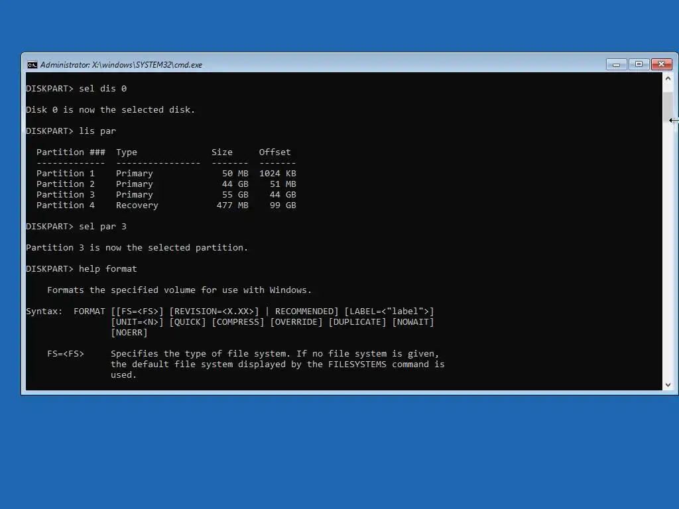Screen dimensions: 679x509
Task: Click the '55 GB' size of Partition 3
Action: (235, 195)
